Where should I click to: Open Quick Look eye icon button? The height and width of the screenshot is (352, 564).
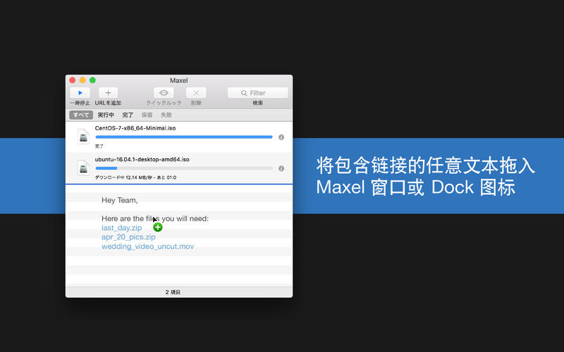(164, 93)
